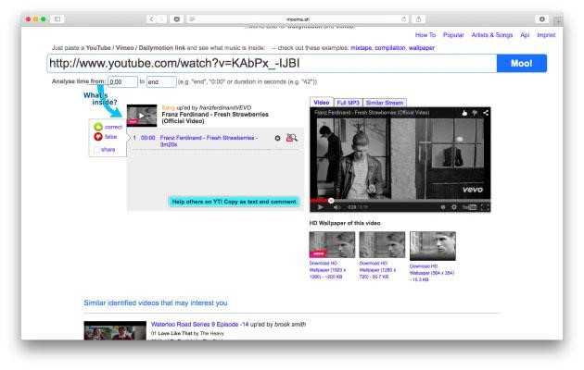This screenshot has height=370, width=584.
Task: Open the first Download HD Wallpaper link
Action: click(x=327, y=270)
